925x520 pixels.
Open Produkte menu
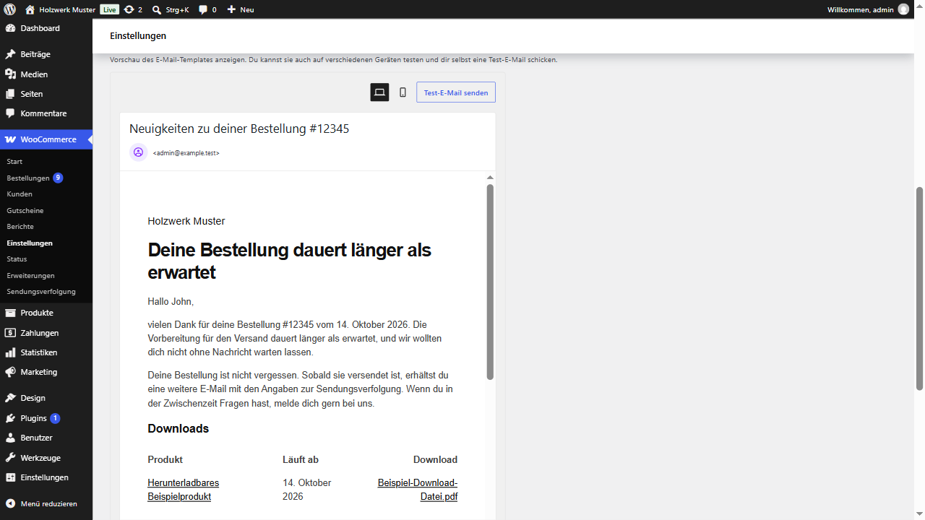click(46, 313)
